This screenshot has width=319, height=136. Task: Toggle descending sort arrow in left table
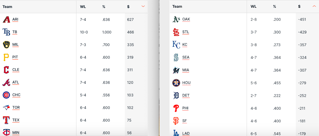tap(143, 6)
